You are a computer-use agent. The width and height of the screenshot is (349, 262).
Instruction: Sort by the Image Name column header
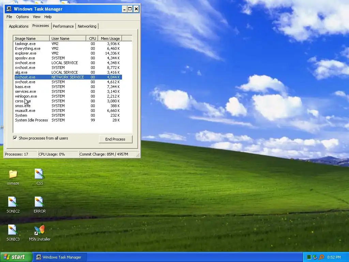pyautogui.click(x=31, y=38)
